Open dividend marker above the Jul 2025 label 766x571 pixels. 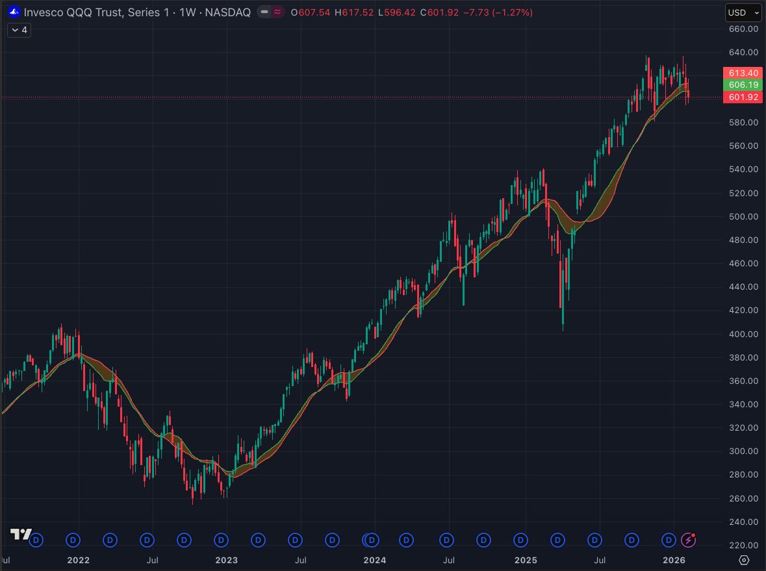594,540
